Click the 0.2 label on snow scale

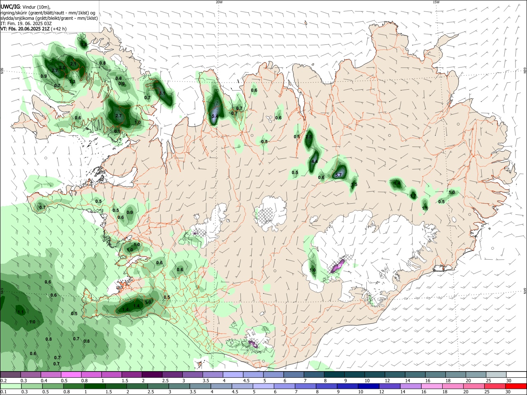pyautogui.click(x=4, y=381)
